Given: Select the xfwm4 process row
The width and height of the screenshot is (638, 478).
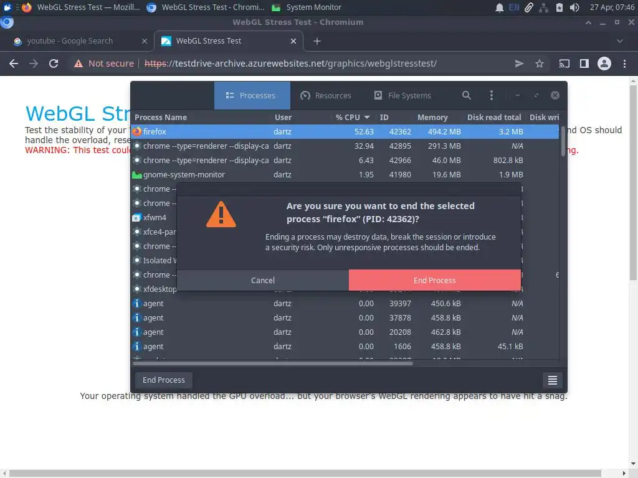Looking at the screenshot, I should (155, 217).
